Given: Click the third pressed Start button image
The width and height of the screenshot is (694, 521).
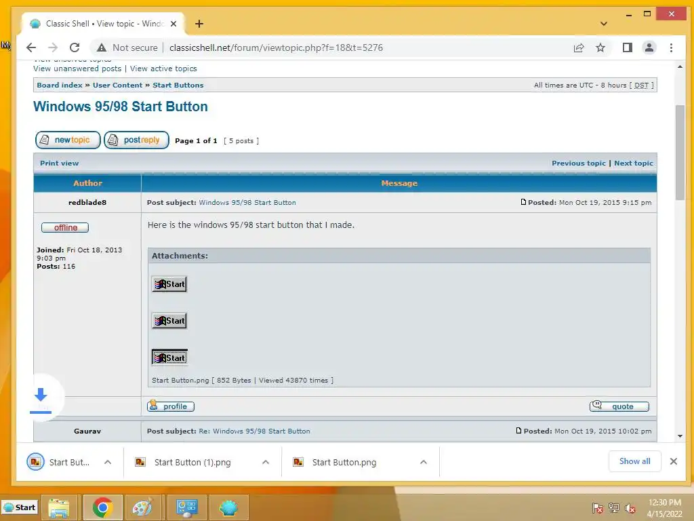Looking at the screenshot, I should tap(169, 357).
